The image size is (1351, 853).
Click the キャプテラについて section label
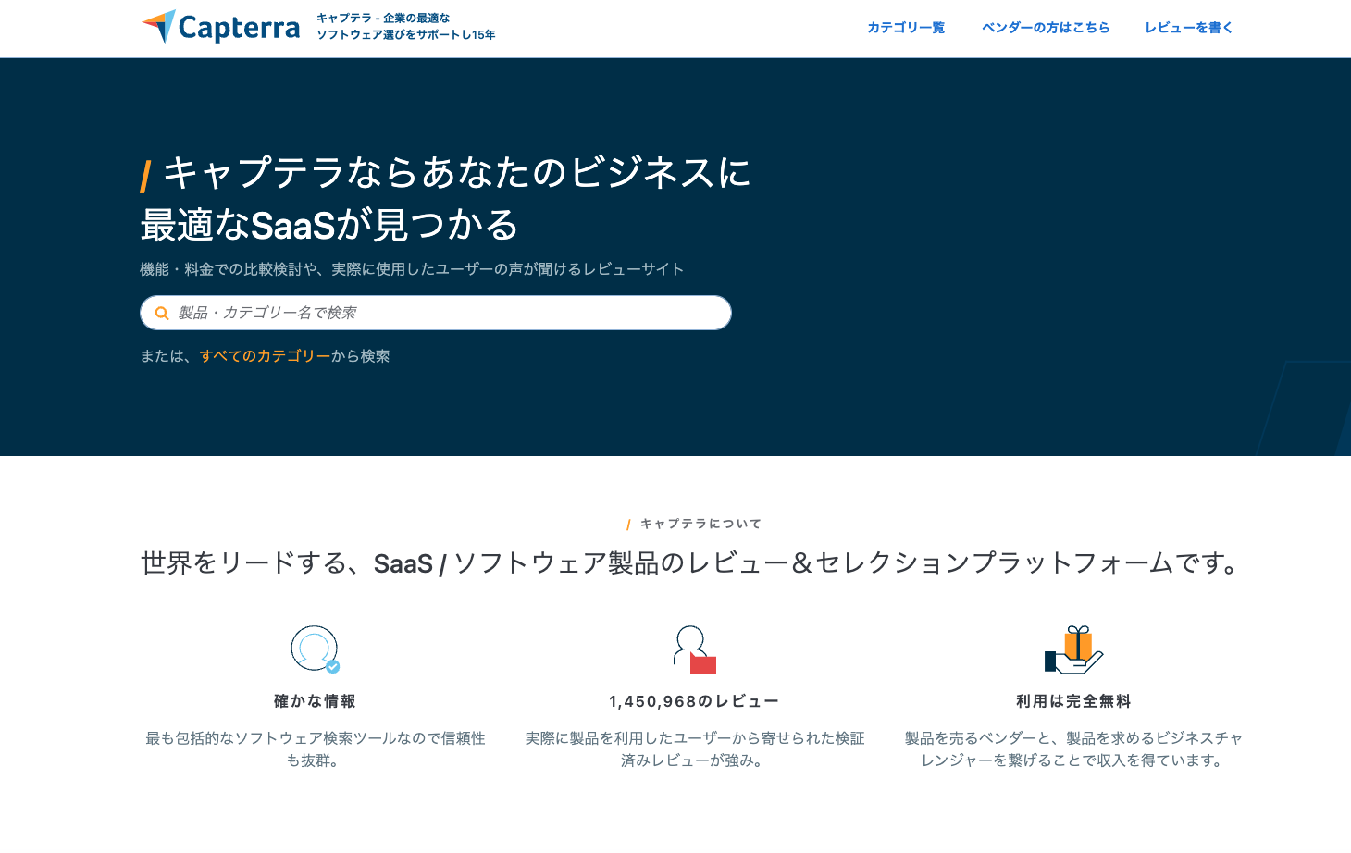click(x=700, y=524)
